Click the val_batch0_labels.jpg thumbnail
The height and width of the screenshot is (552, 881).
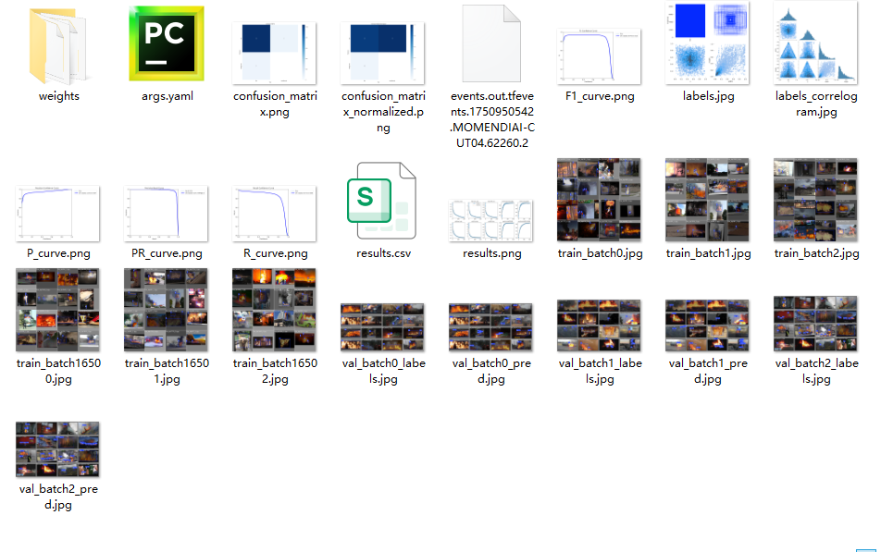pos(382,327)
